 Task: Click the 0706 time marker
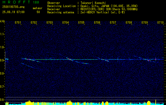pyautogui.click(x=97, y=22)
